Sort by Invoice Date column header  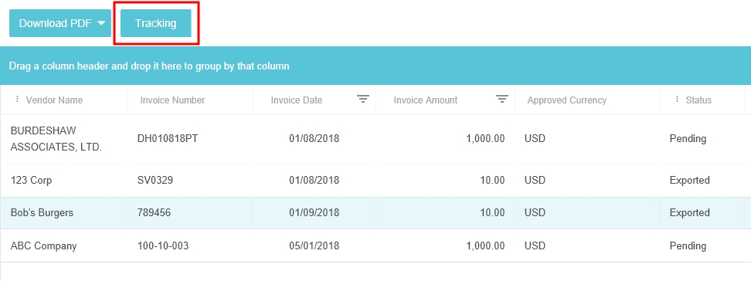297,100
